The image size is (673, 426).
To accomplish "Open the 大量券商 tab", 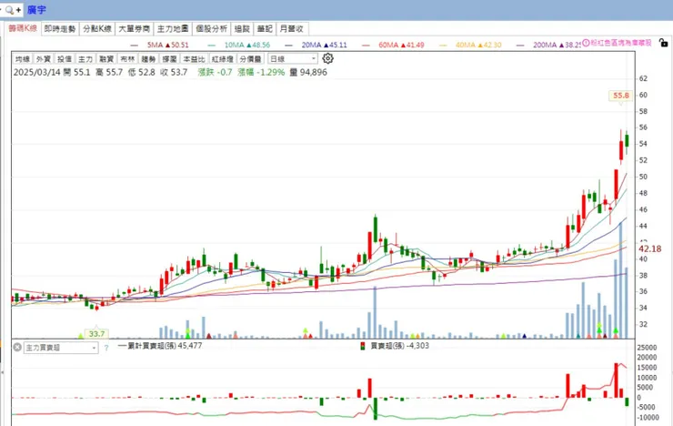I will pos(134,29).
